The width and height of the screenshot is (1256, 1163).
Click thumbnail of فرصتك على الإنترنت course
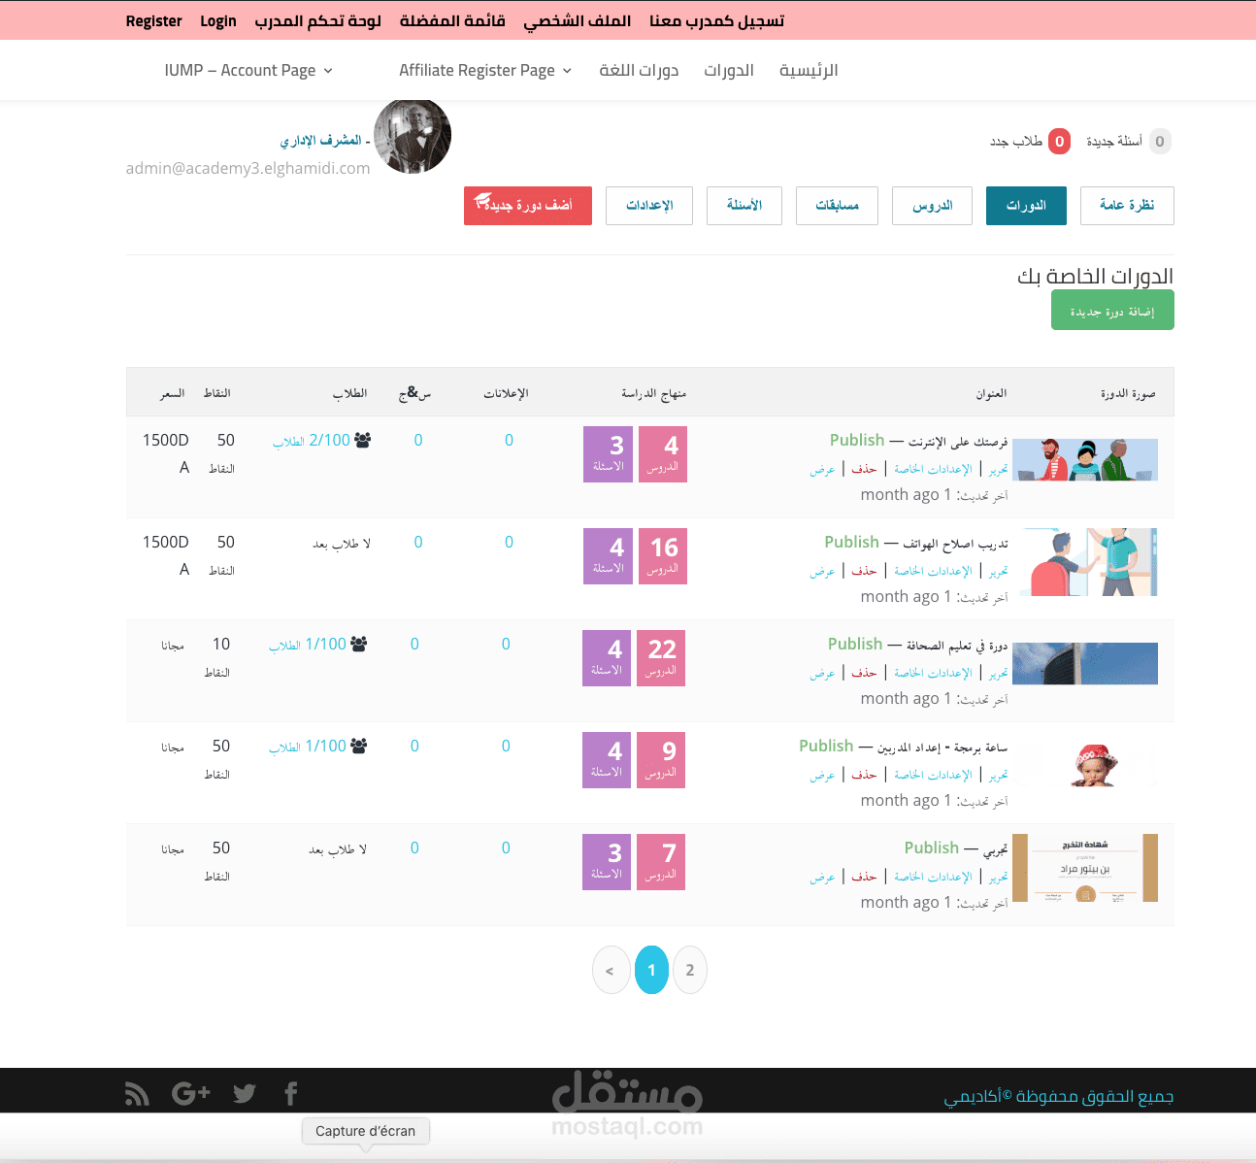(x=1085, y=459)
